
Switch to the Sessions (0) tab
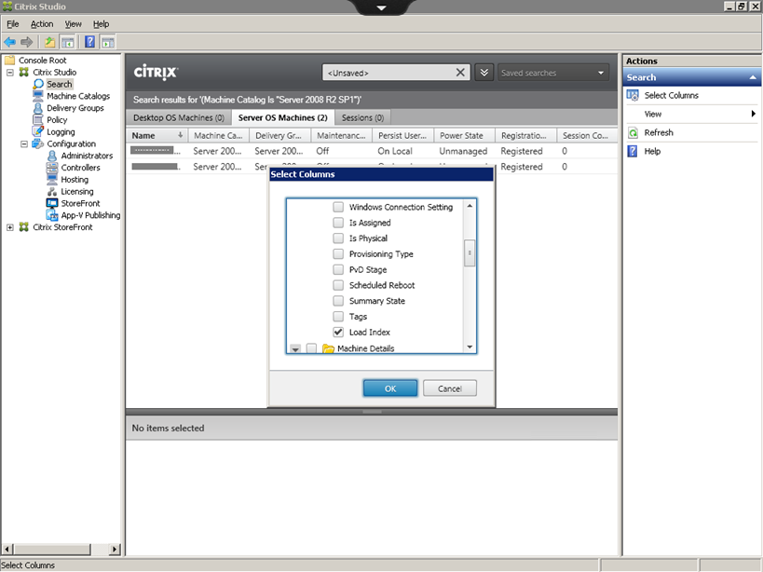pos(362,117)
